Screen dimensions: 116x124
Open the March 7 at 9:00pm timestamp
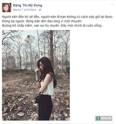25,10
